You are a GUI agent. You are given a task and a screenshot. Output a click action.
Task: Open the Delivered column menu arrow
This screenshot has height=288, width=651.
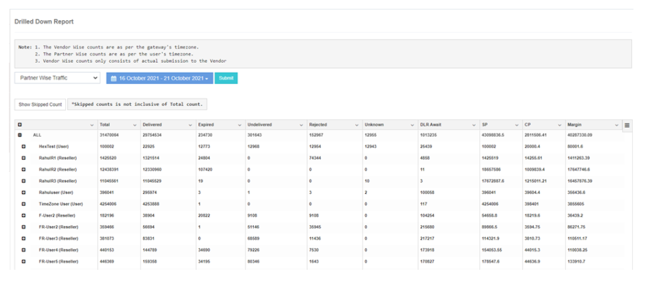[x=188, y=125]
